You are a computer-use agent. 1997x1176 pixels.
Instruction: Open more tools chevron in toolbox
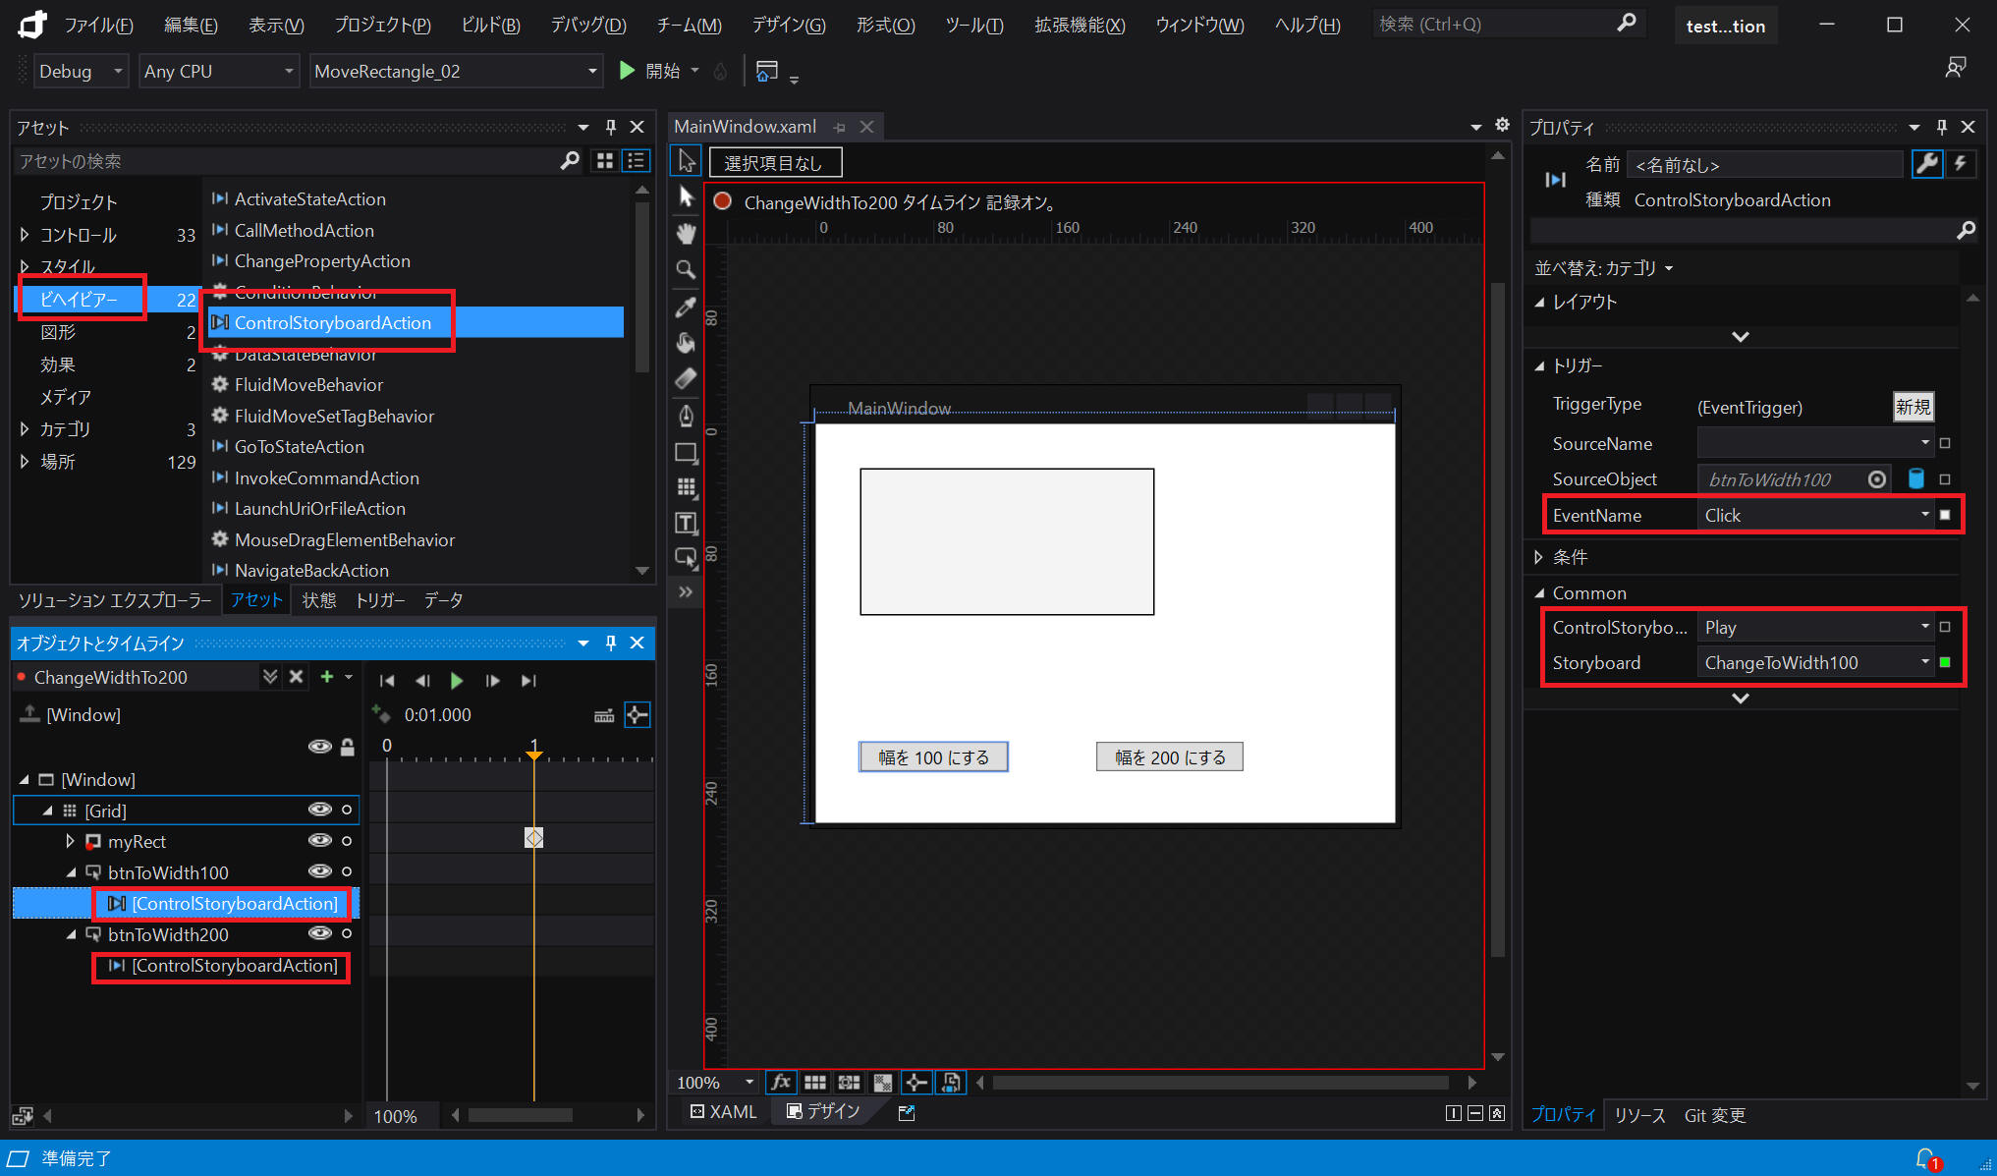[686, 591]
